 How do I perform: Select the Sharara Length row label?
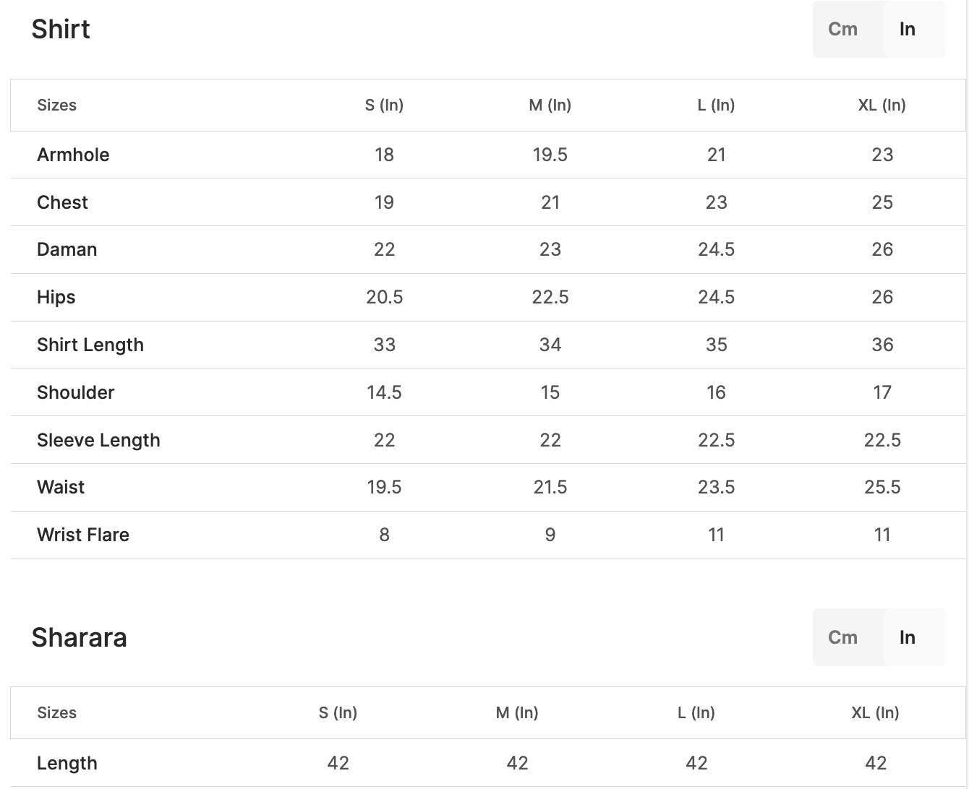click(67, 763)
